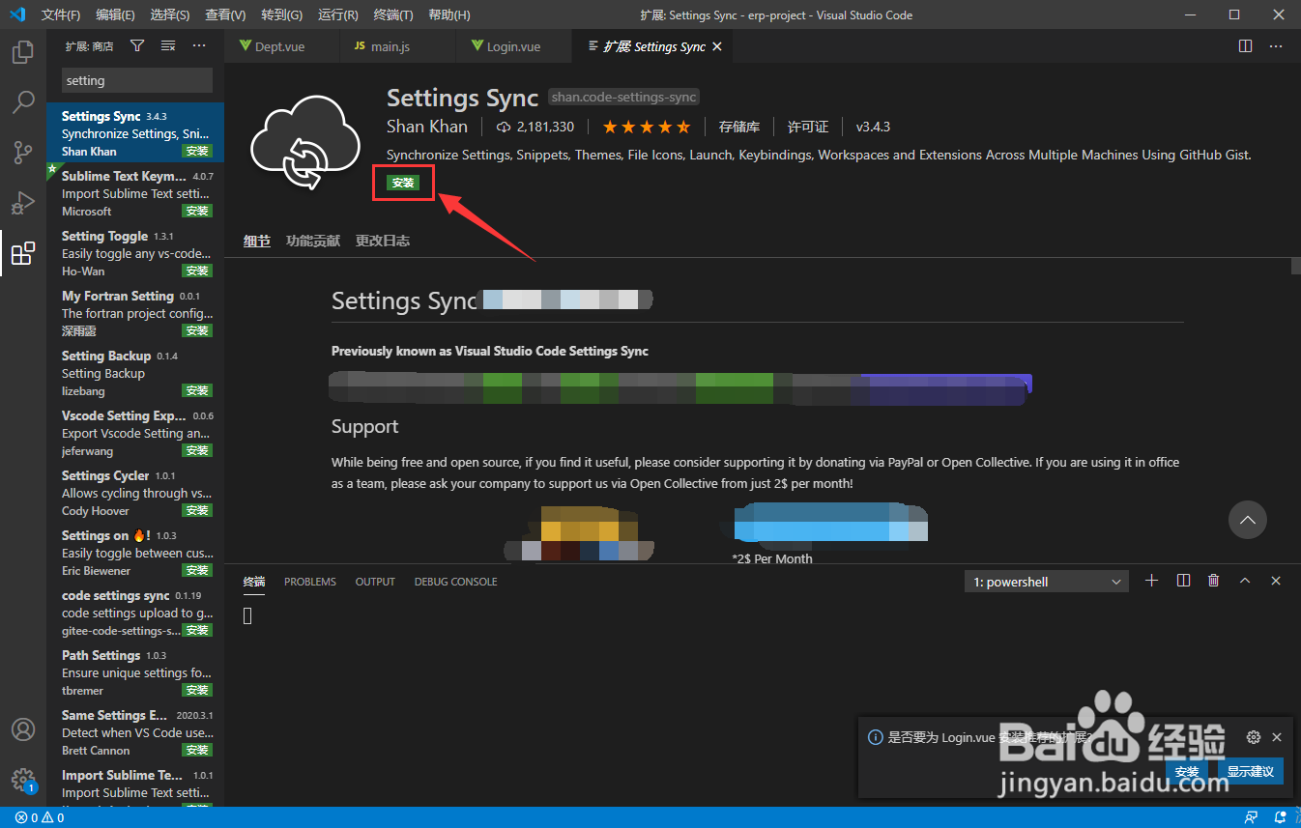Select My Fortran Setting in extension list

click(135, 313)
